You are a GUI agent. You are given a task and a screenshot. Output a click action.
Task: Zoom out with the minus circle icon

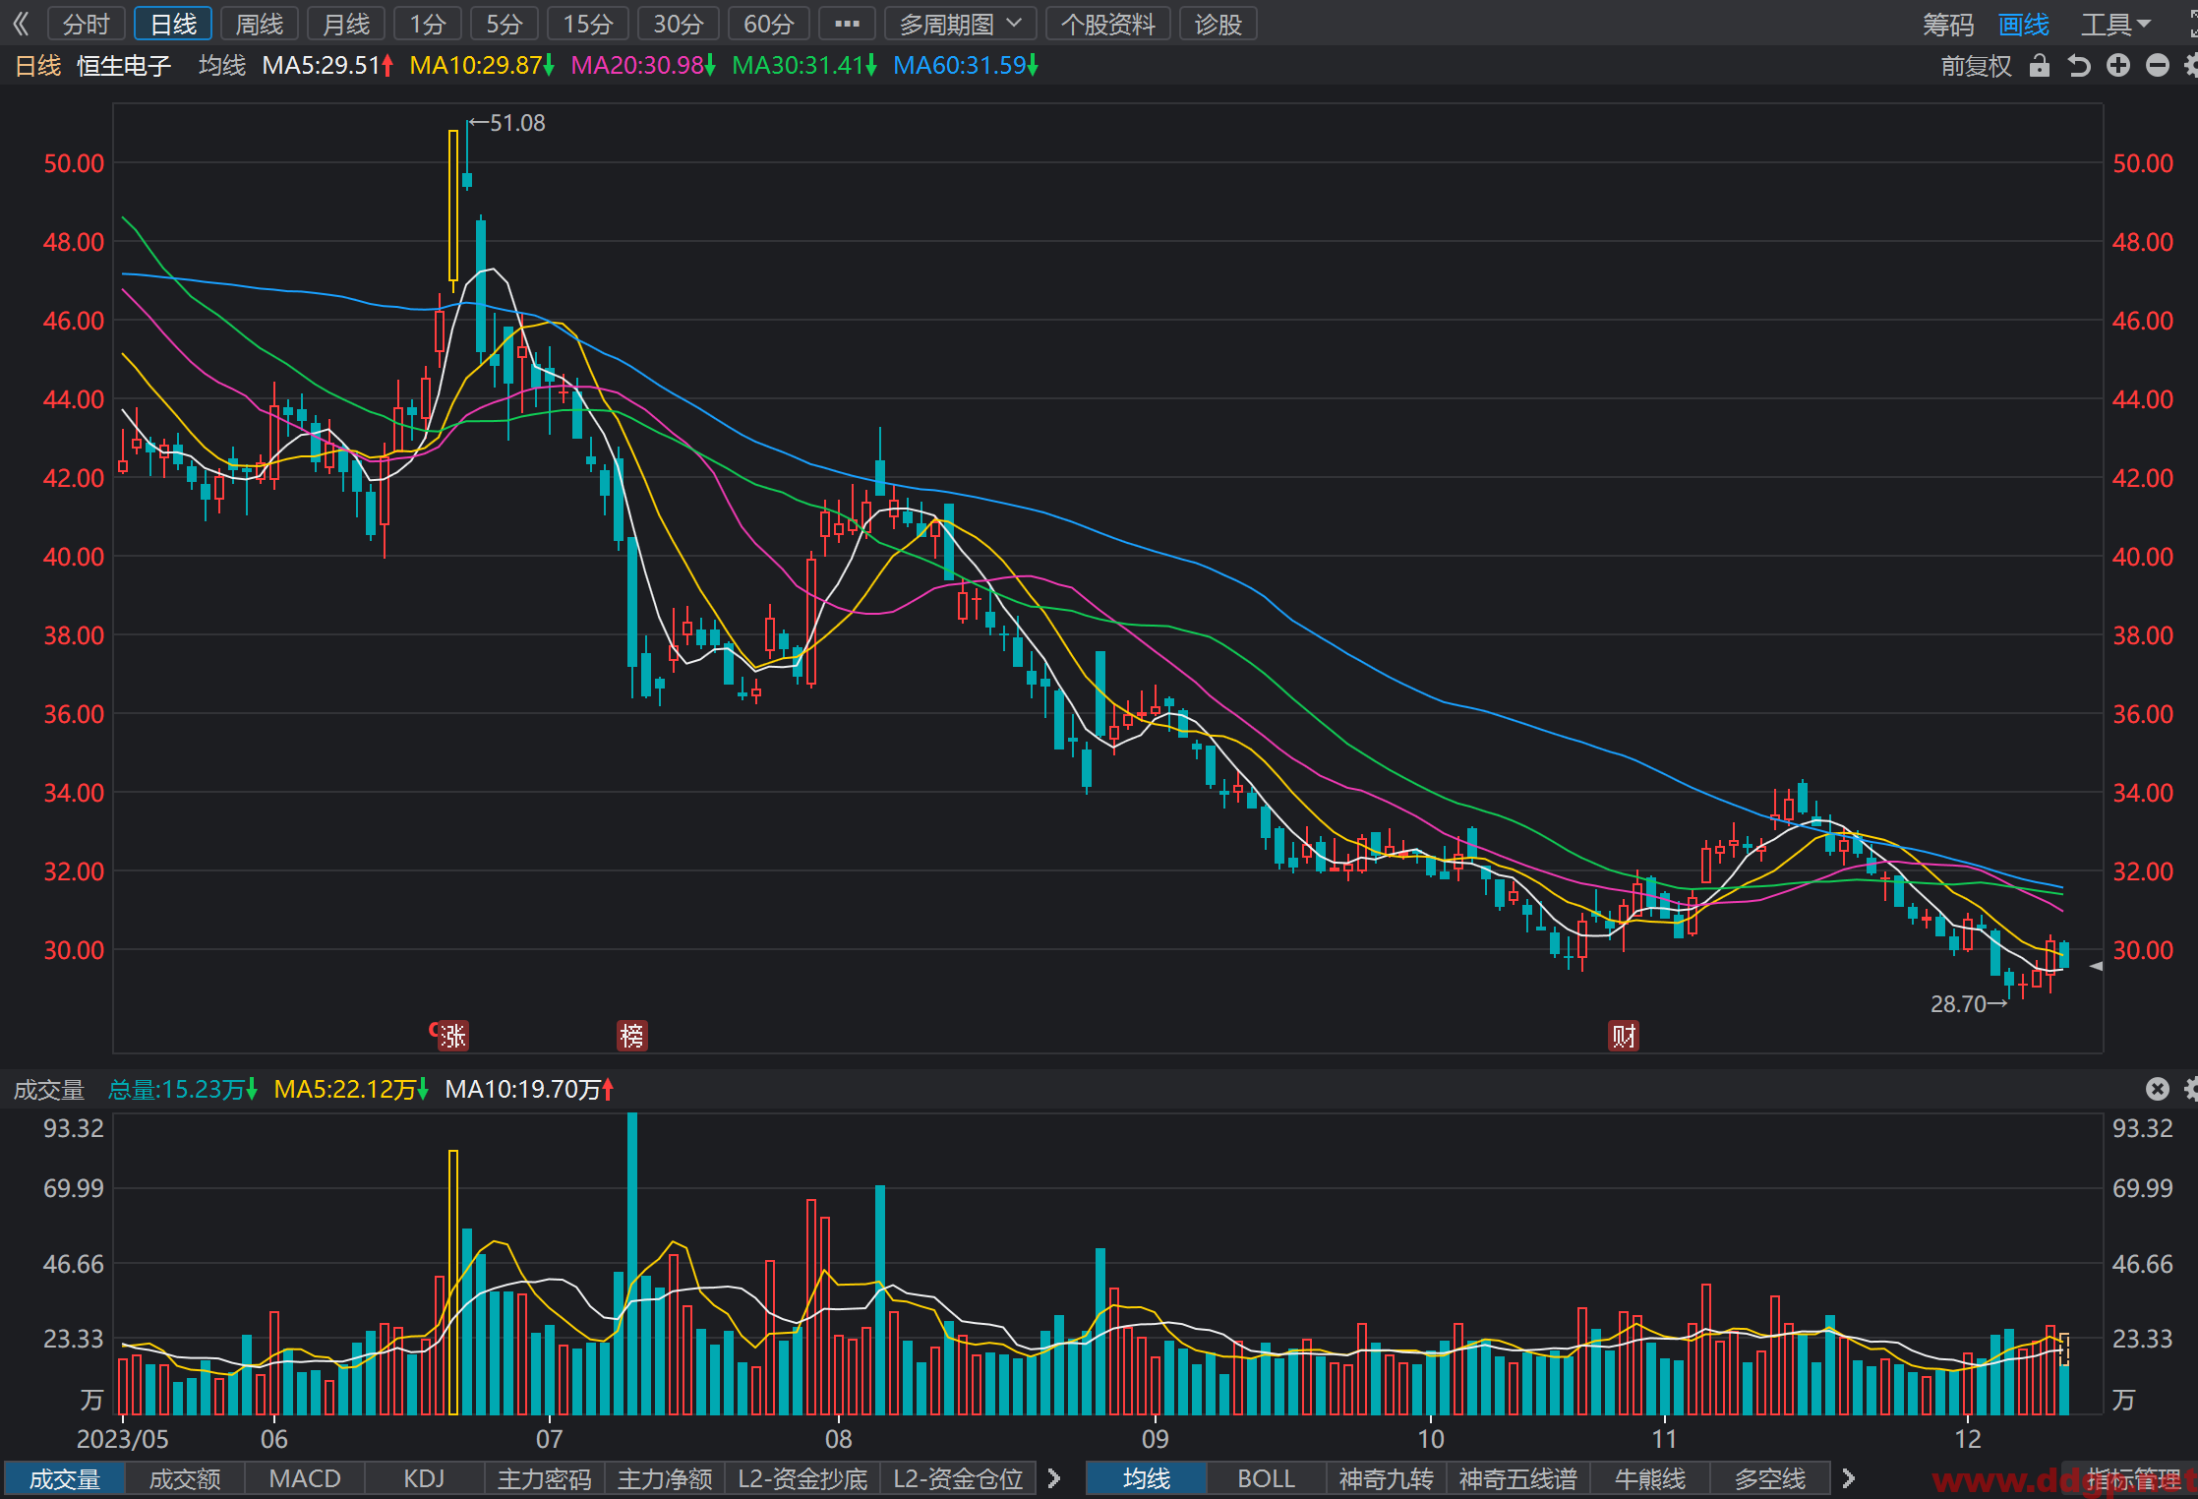click(x=2158, y=66)
